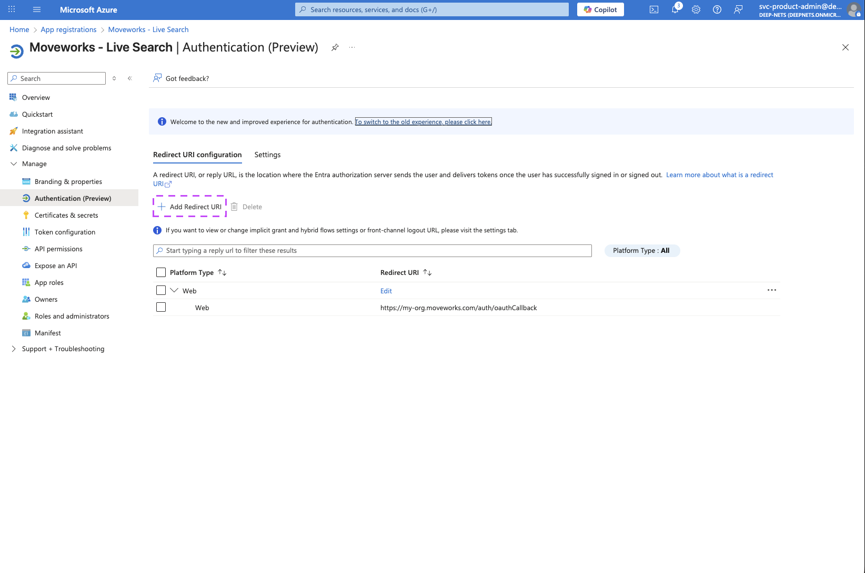Sort by Redirect URI column arrows
This screenshot has width=865, height=573.
point(427,272)
